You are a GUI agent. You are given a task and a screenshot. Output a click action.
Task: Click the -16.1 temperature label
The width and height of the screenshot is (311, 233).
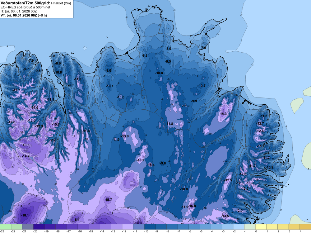(x=76, y=220)
